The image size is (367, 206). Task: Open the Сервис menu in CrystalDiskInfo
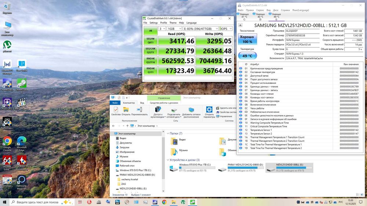[x=260, y=10]
